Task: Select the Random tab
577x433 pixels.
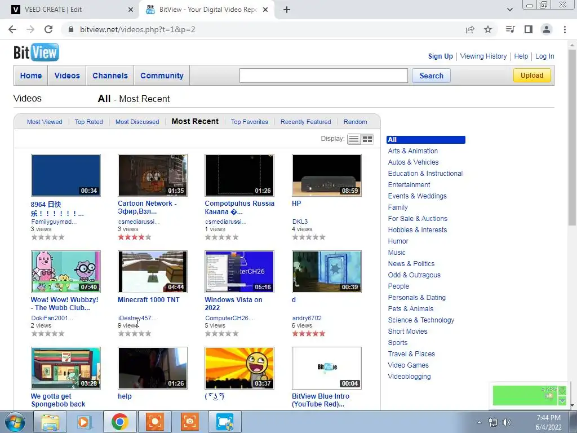Action: 355,122
